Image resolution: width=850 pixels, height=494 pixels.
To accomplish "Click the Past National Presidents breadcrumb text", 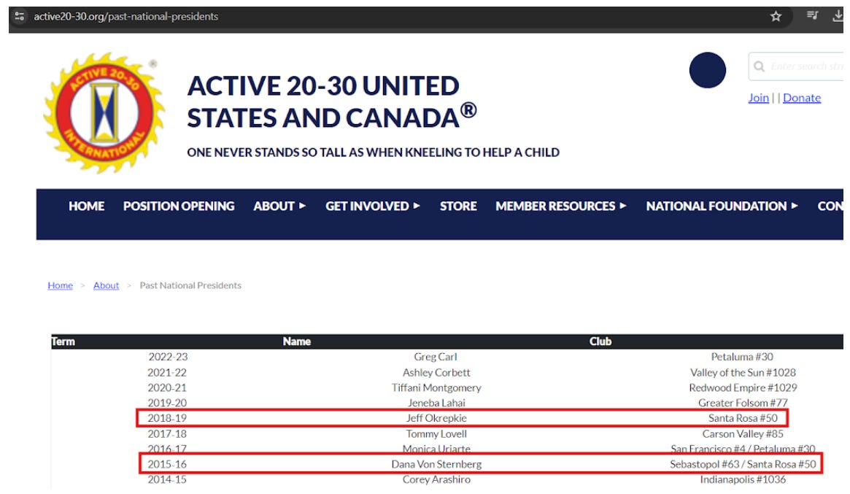I will 190,285.
